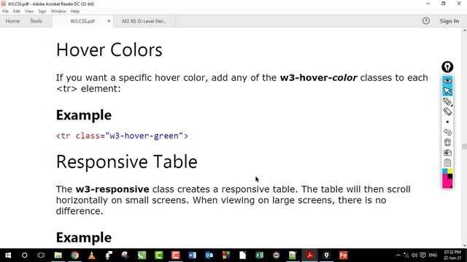Click the Epic Pen taskbar icon

coord(326,255)
